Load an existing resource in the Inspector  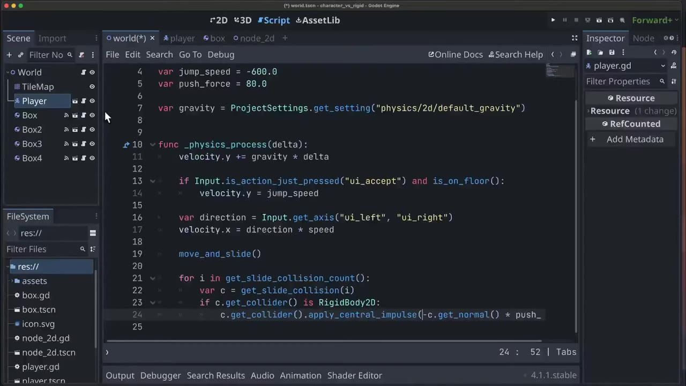600,53
